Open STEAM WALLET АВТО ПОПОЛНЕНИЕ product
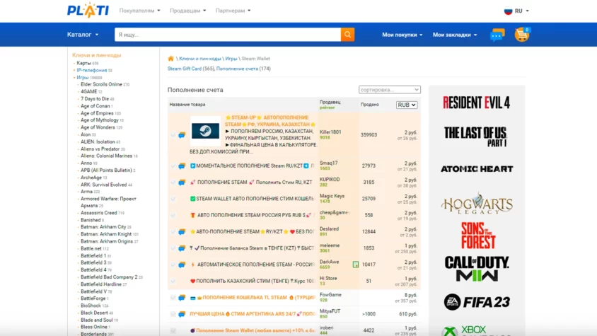This screenshot has width=597, height=336. 252,199
